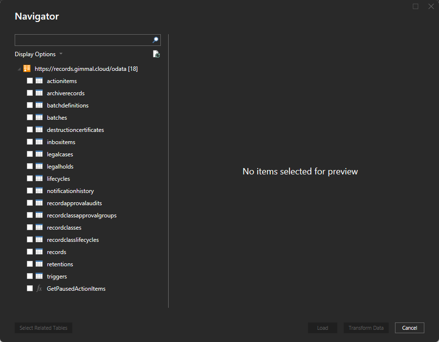Select the recordclasslifecycles table entry
Viewport: 439px width, 342px height.
click(x=73, y=240)
